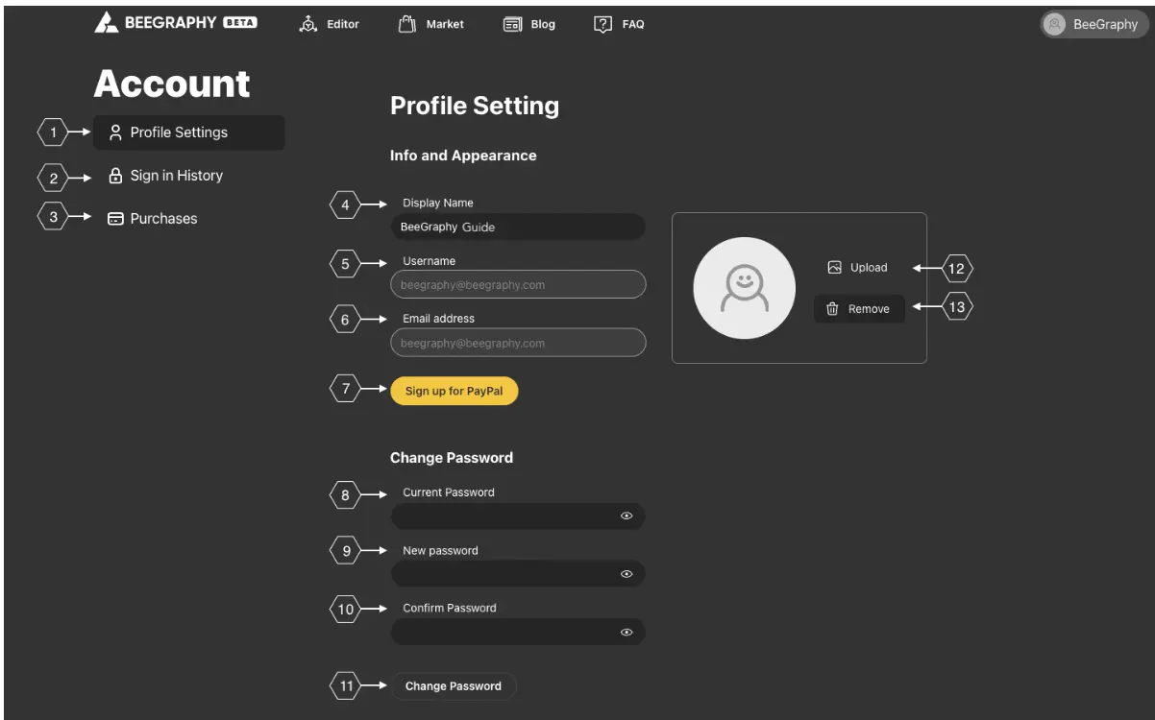Click the Sign up for PayPal button

tap(454, 390)
